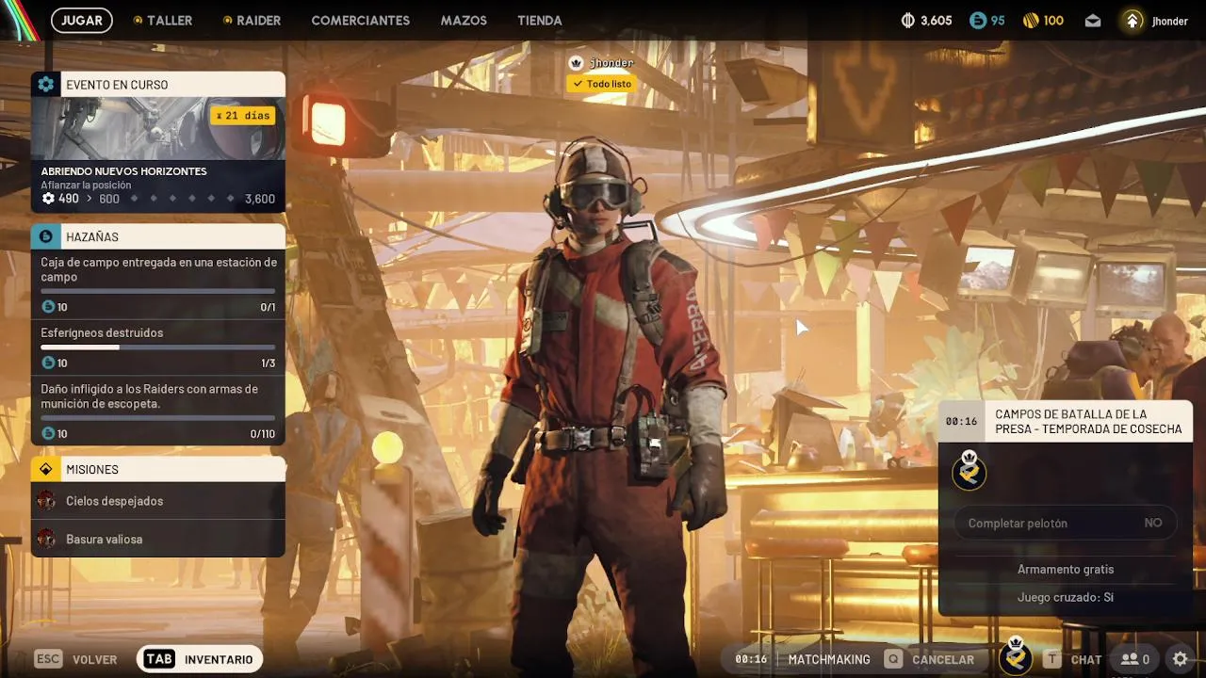
Task: Click the squad emblem icon in bottom bar
Action: 1016,656
